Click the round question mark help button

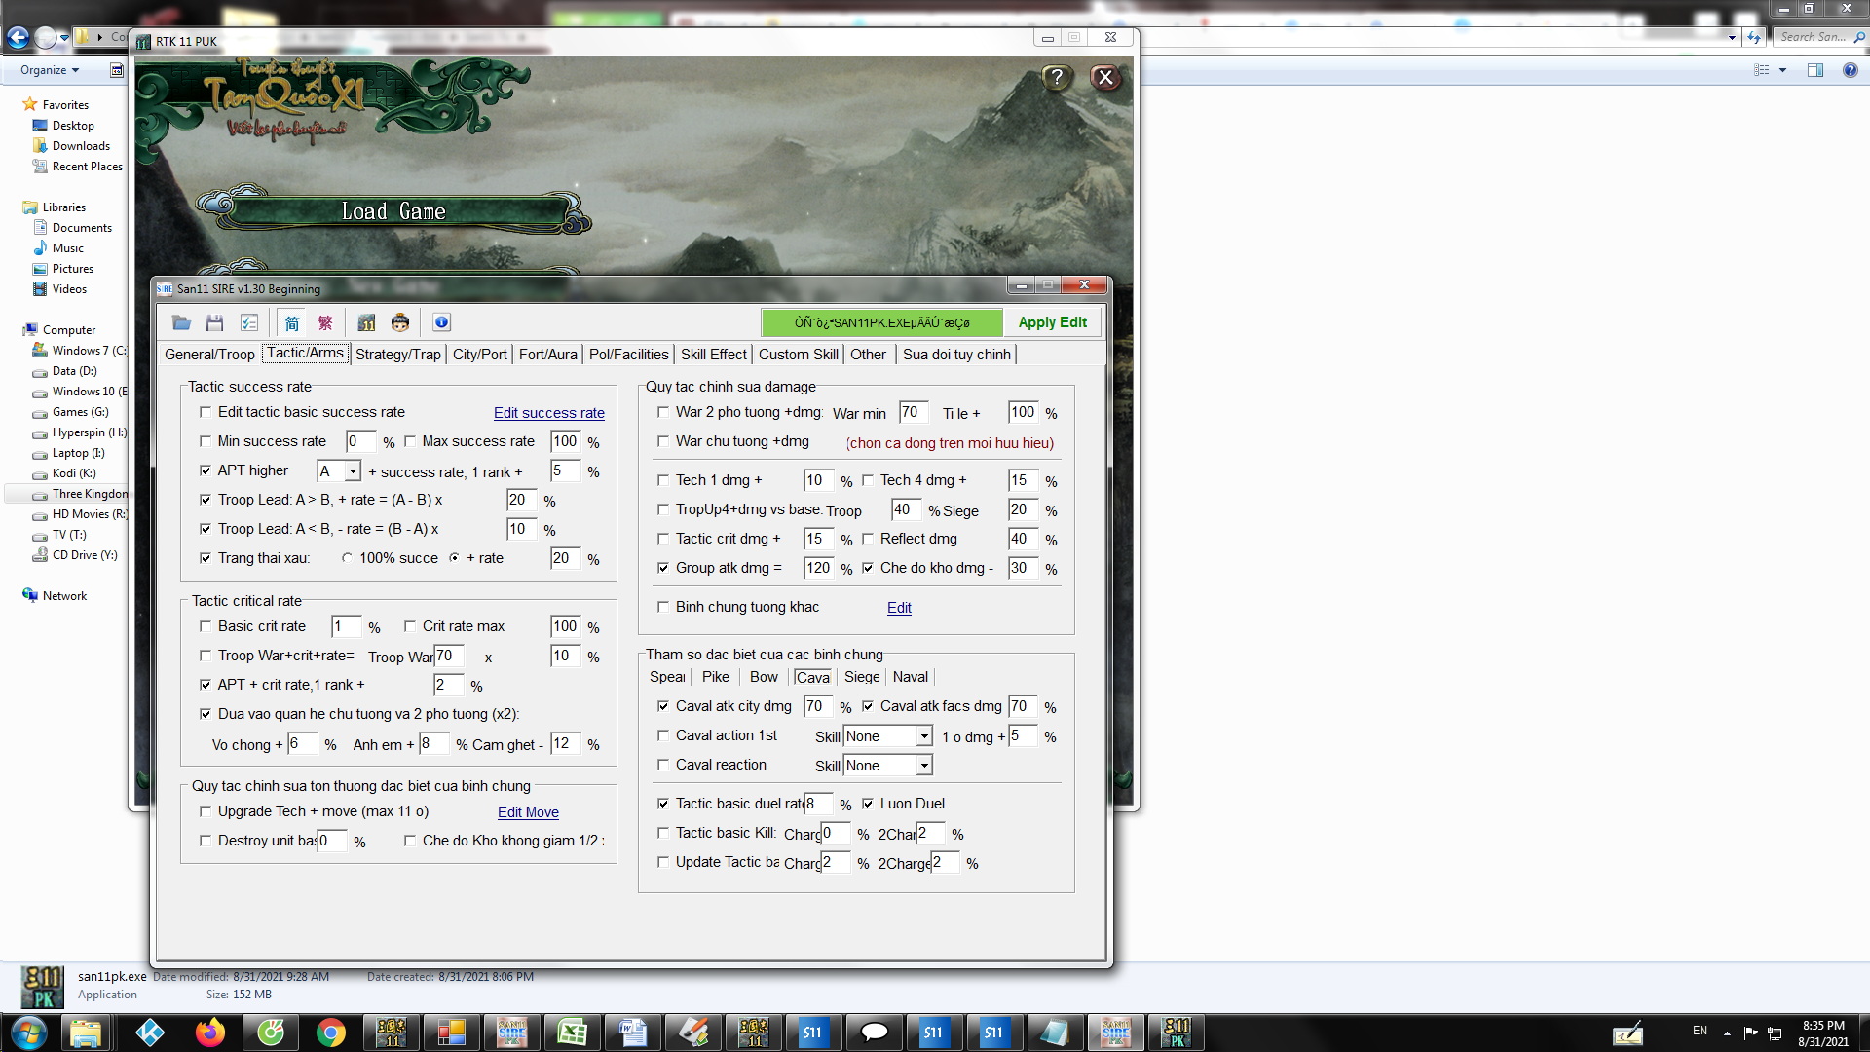tap(1057, 78)
